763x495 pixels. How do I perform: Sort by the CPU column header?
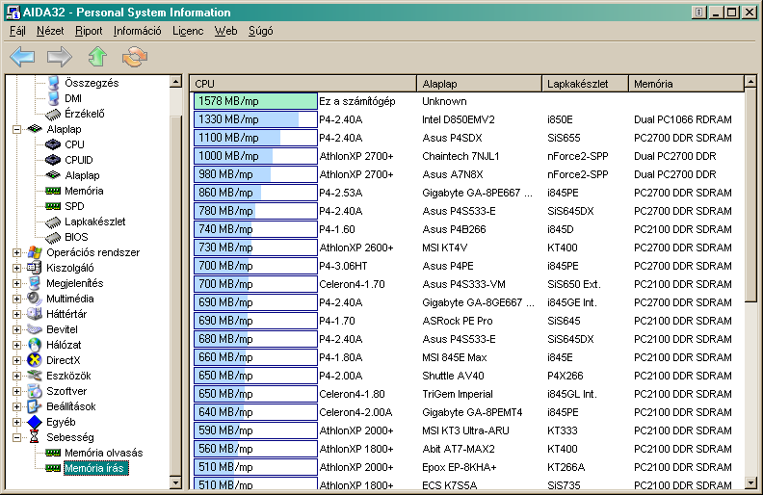click(303, 84)
